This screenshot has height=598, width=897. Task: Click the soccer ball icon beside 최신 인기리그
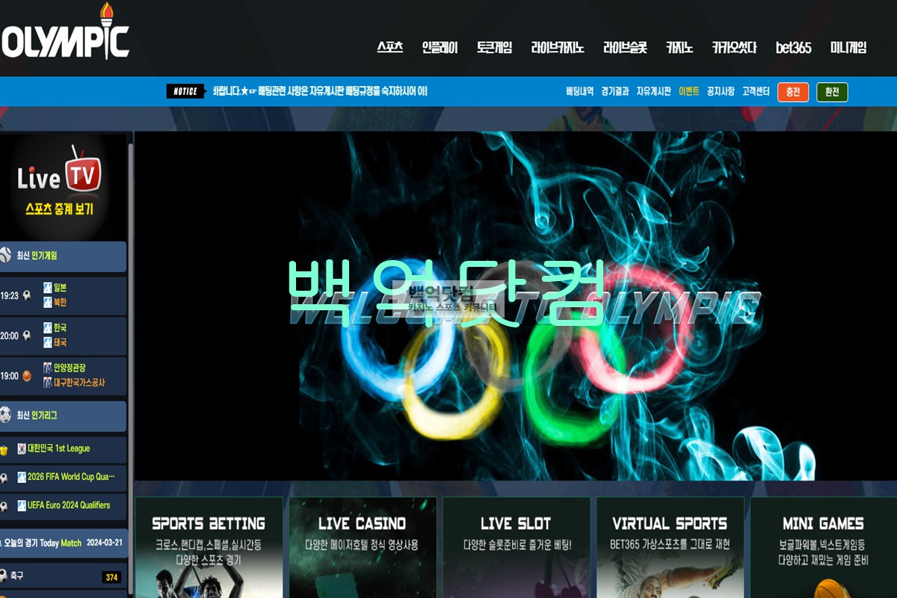coord(5,415)
